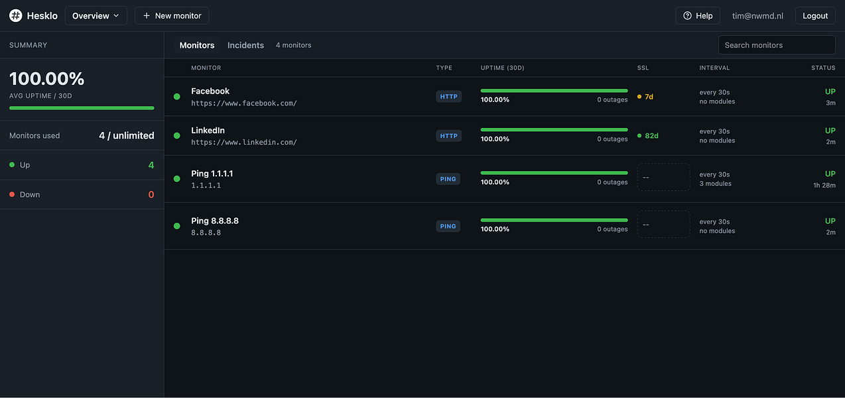
Task: Click the Ping 1.1.1.1 uptime bar
Action: [x=554, y=173]
